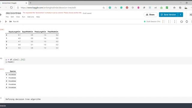The width and height of the screenshot is (192, 108).
Task: Bookmark this page with the star icon
Action: coord(103,7)
